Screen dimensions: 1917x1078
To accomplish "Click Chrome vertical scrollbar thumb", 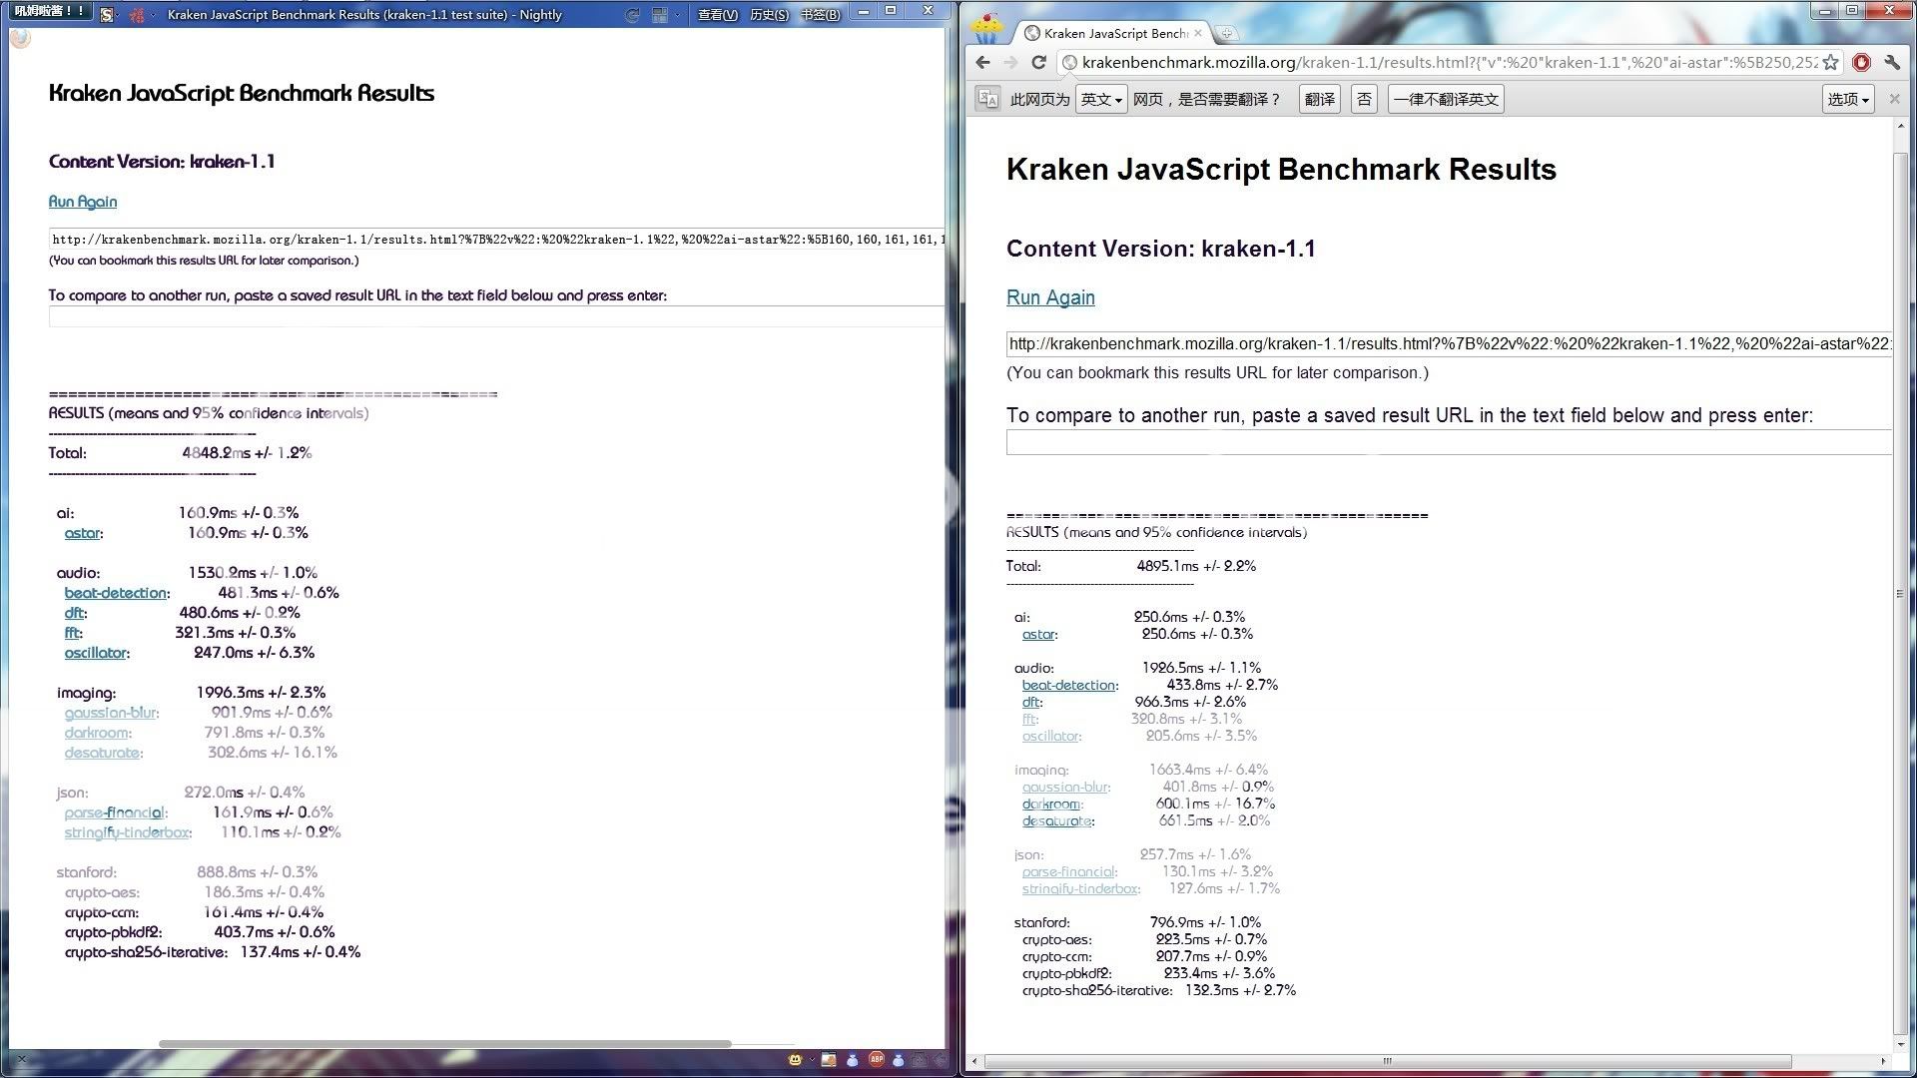I will point(1900,594).
